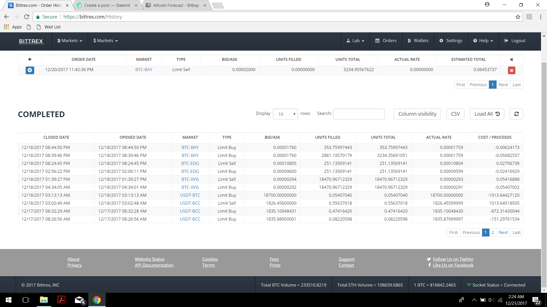The width and height of the screenshot is (547, 307).
Task: Open BTC-BAY market link in open orders
Action: coord(144,70)
